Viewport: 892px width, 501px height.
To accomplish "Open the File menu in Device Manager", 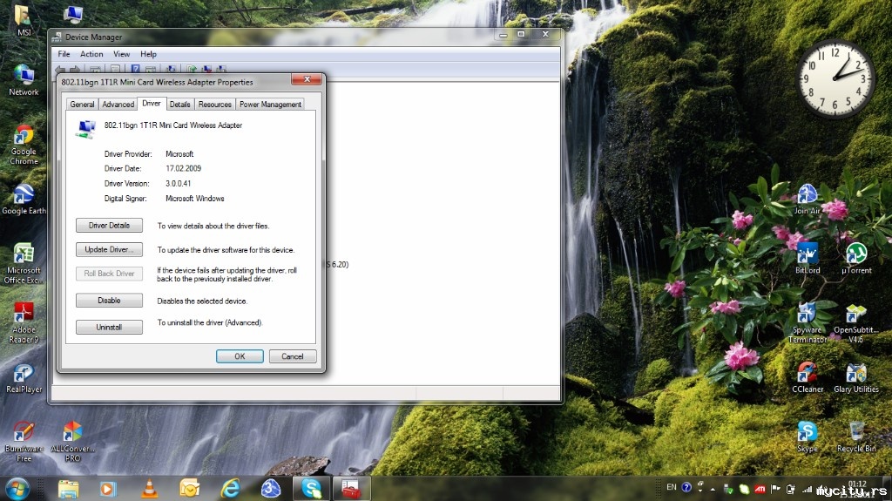I will pyautogui.click(x=64, y=54).
